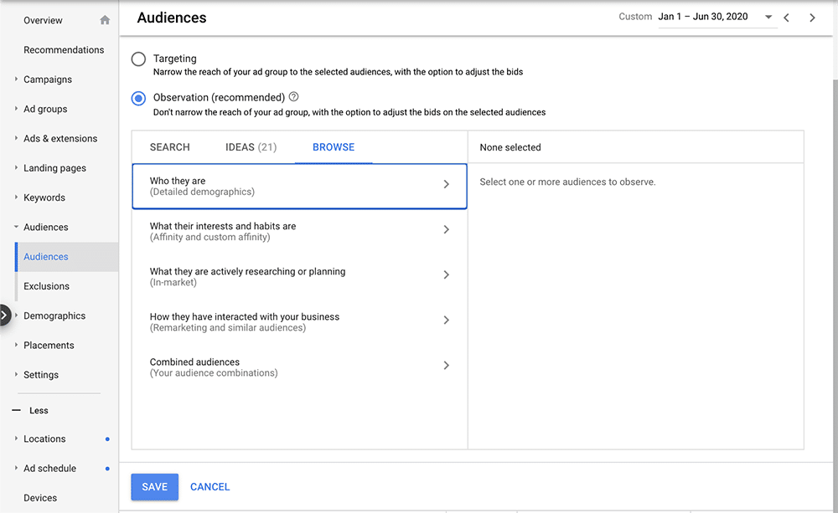This screenshot has width=838, height=513.
Task: Switch to the SEARCH tab
Action: pos(170,146)
